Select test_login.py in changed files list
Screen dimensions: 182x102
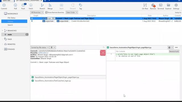[68, 81]
